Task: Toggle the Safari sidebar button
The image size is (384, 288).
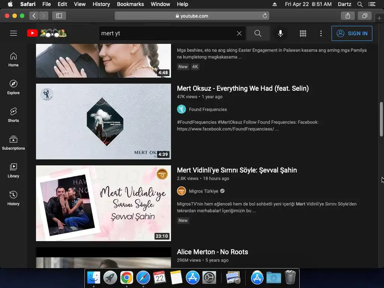Action: click(x=59, y=16)
